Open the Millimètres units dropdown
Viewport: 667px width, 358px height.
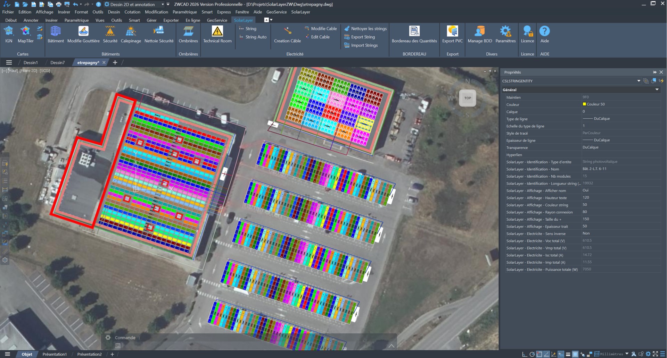(x=627, y=354)
